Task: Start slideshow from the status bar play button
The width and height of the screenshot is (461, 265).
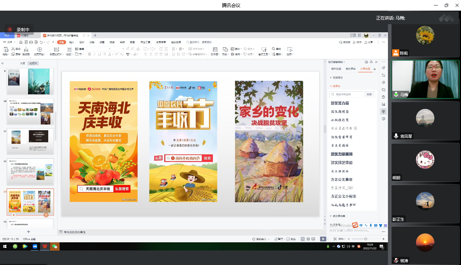Action: coord(323,239)
